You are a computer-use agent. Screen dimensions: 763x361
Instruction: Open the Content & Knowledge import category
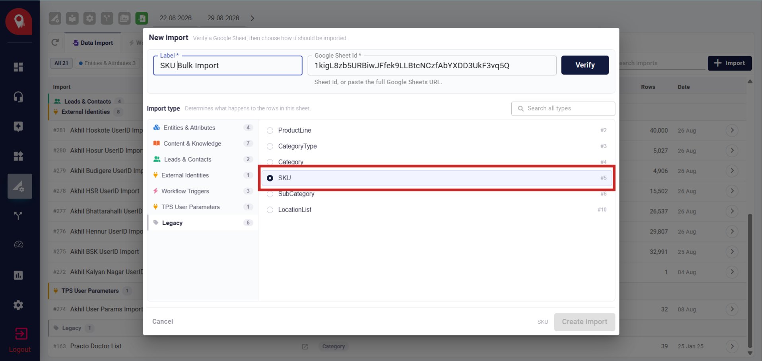203,143
